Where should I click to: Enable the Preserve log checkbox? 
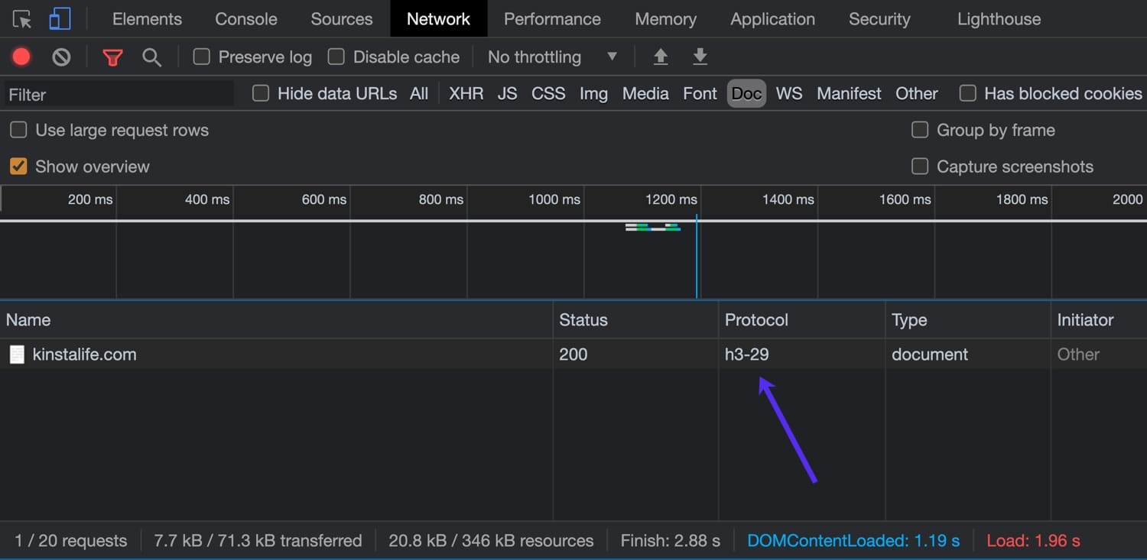[202, 57]
